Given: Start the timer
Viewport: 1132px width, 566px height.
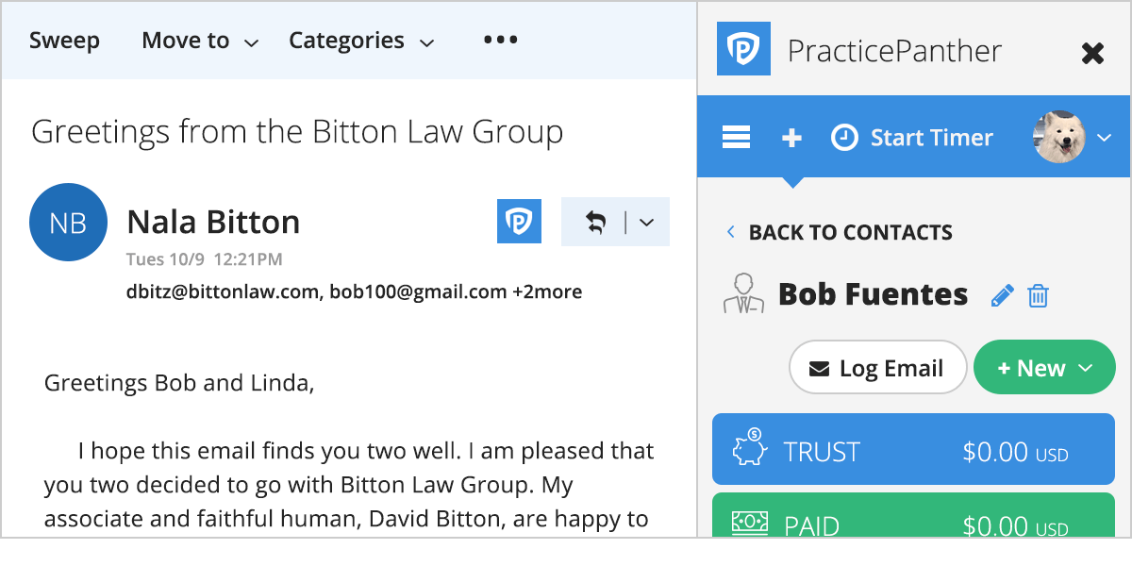Looking at the screenshot, I should 911,138.
